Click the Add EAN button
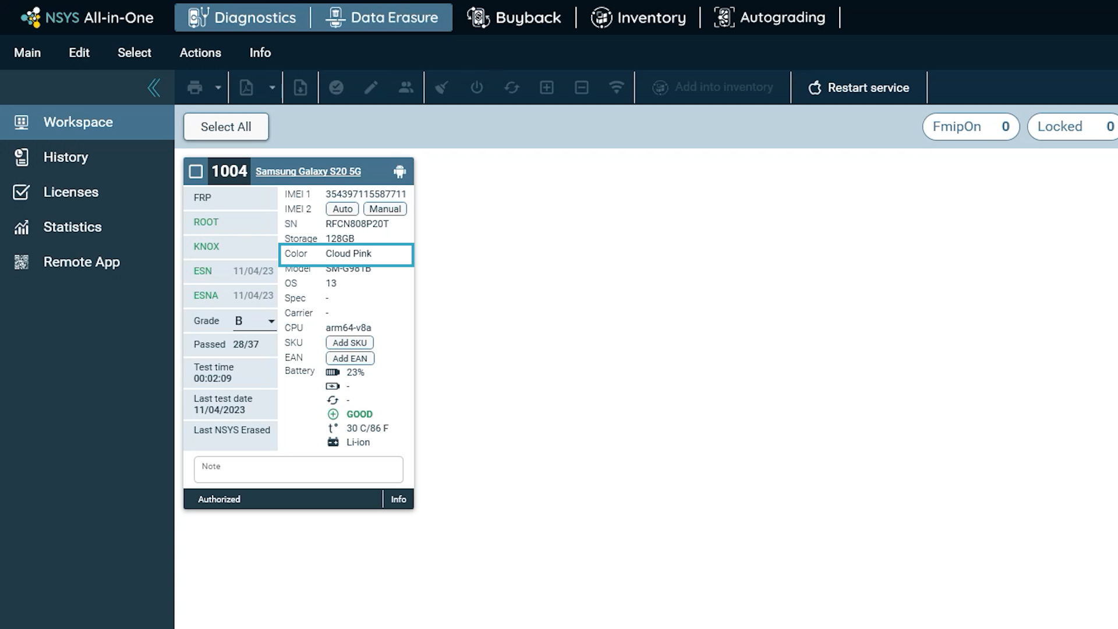 [350, 358]
